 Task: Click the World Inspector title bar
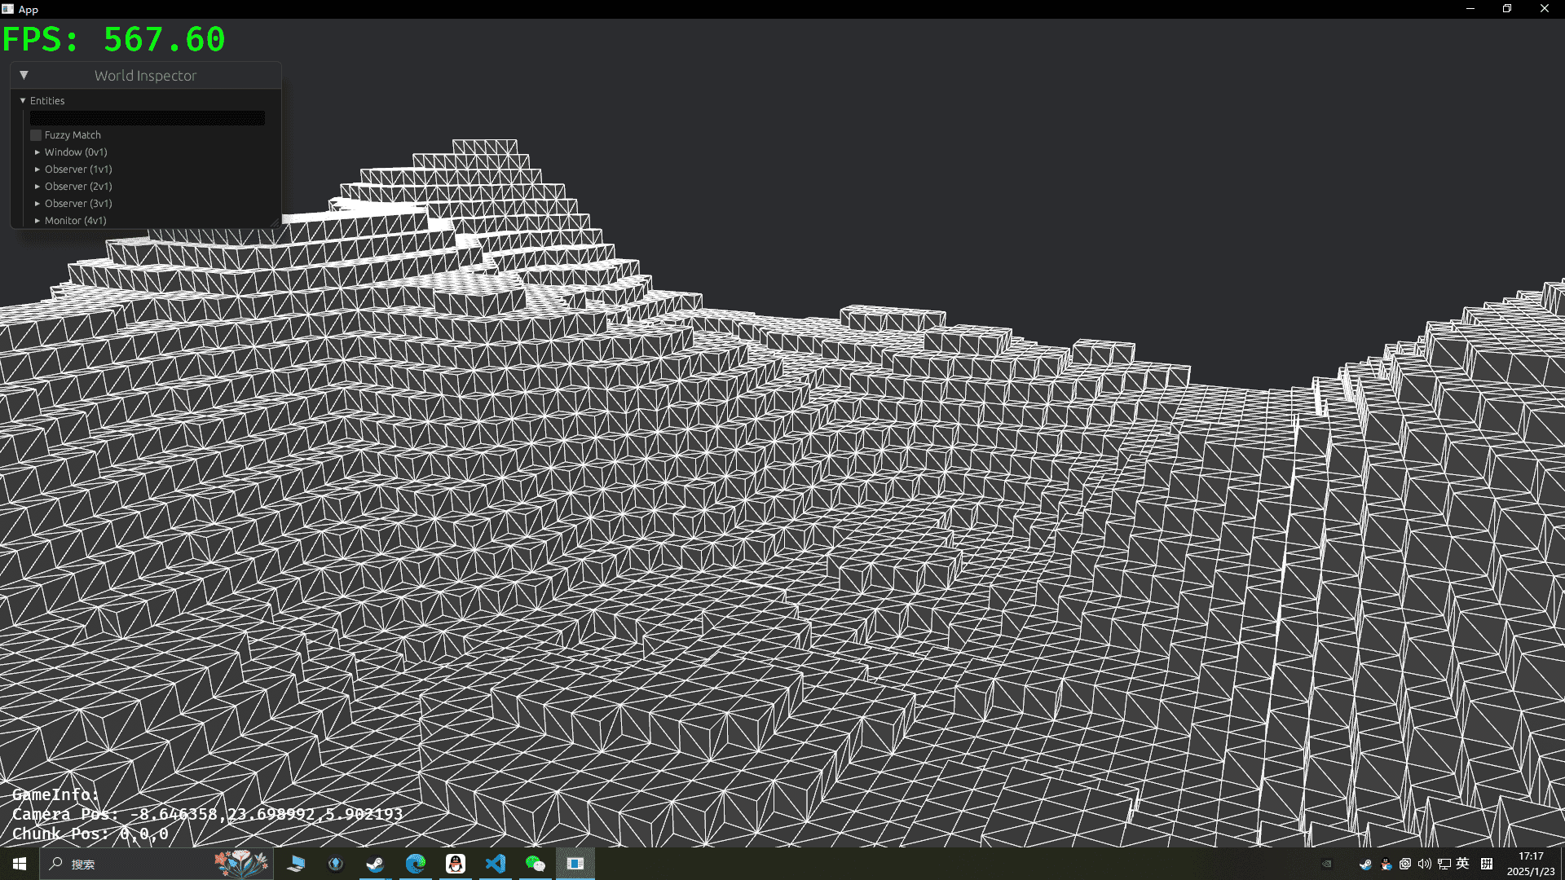[146, 75]
